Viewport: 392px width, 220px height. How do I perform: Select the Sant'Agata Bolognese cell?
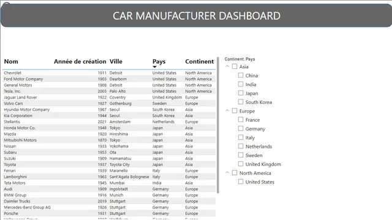point(129,177)
